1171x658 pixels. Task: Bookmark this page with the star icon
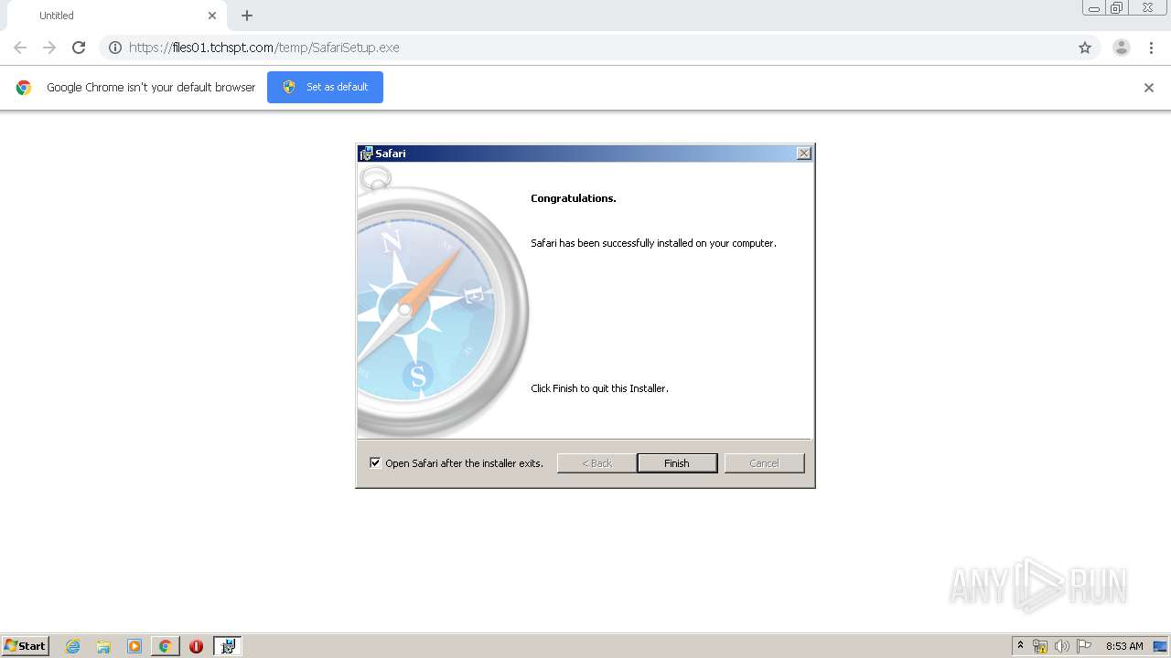tap(1085, 48)
